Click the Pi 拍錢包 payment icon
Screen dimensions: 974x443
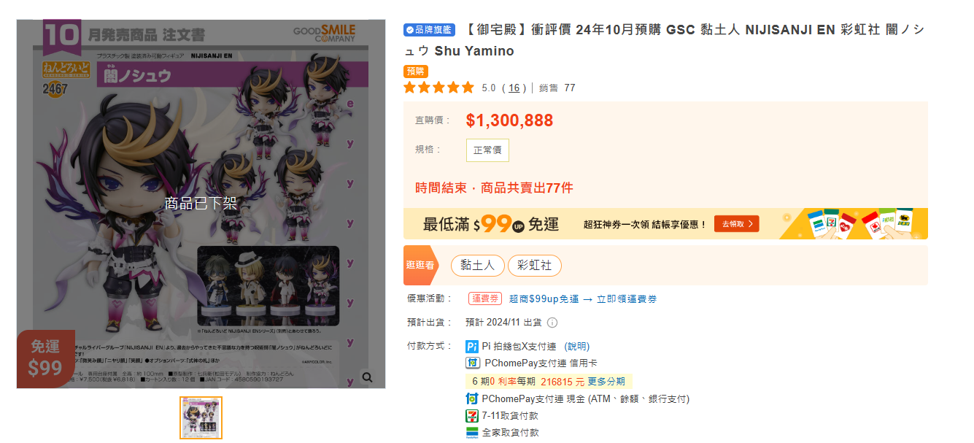click(x=472, y=347)
